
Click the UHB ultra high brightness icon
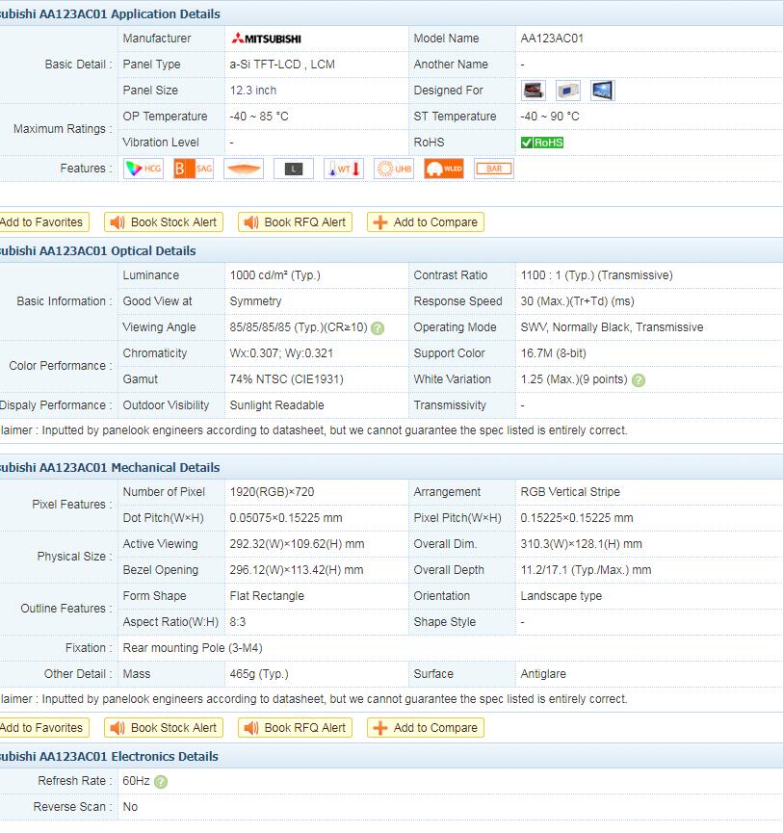click(x=394, y=169)
